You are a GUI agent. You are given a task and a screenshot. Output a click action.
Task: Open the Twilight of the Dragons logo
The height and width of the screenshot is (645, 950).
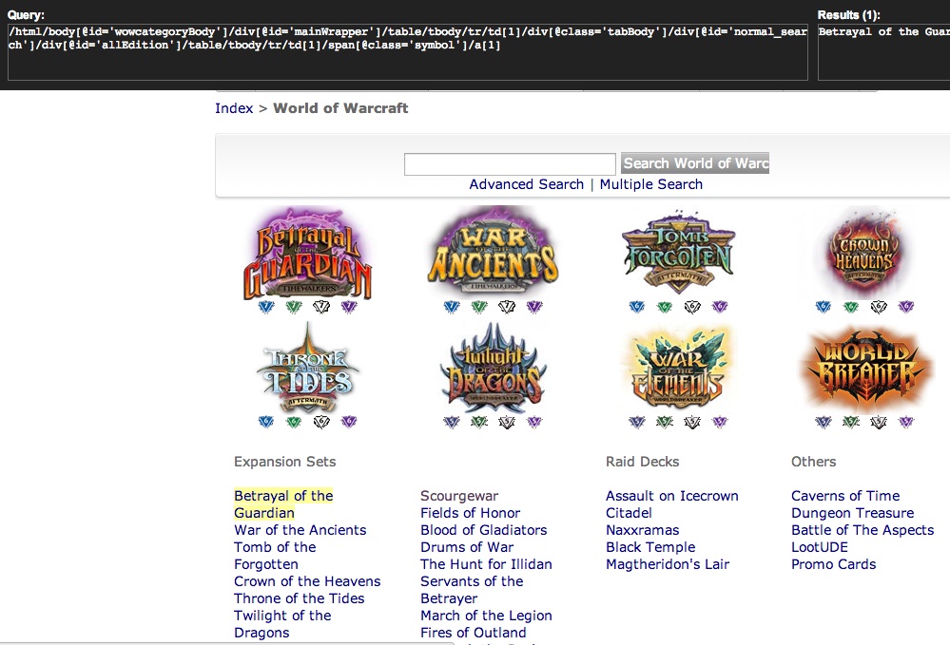[493, 369]
